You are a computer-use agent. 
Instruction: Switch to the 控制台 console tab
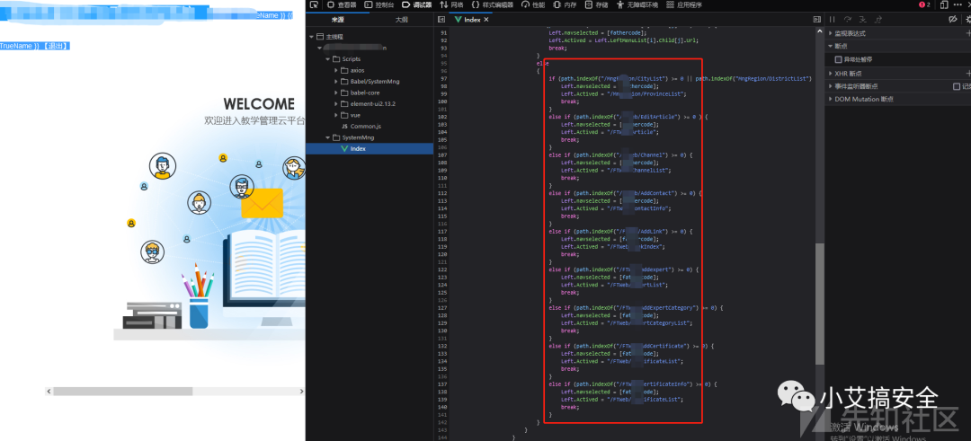pyautogui.click(x=379, y=4)
